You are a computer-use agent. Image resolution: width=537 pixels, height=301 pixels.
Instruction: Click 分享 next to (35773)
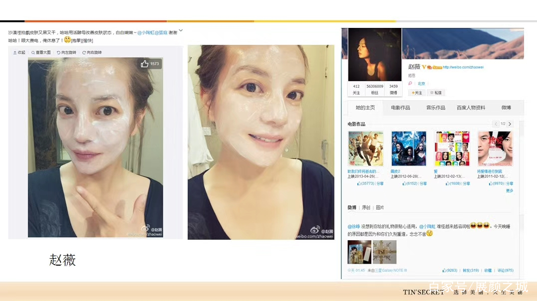(x=380, y=184)
